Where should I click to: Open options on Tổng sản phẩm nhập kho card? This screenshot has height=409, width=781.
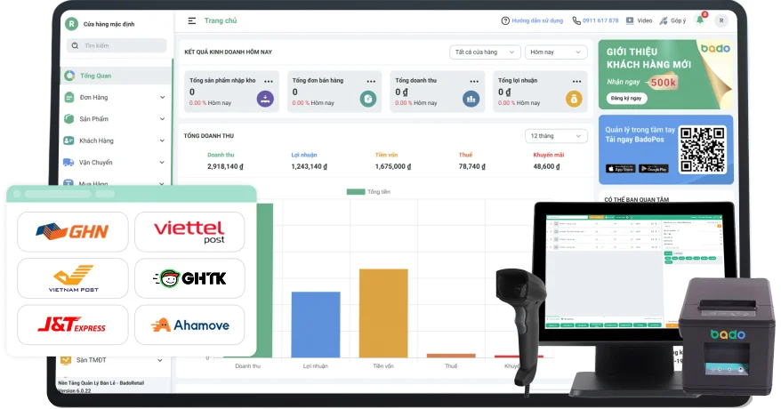(269, 81)
